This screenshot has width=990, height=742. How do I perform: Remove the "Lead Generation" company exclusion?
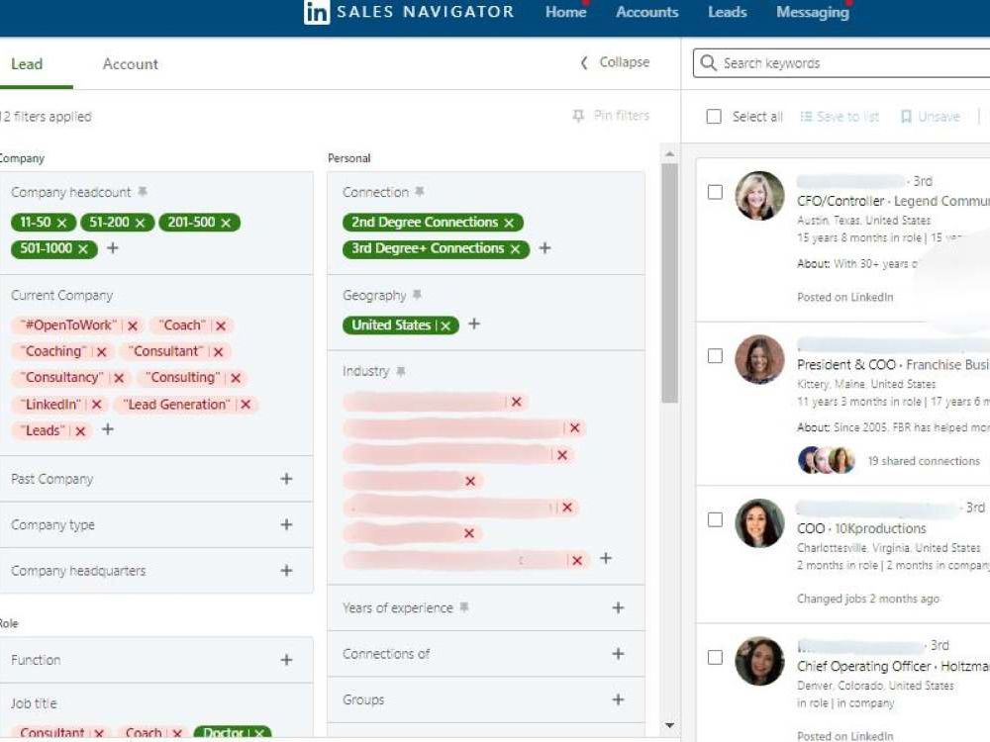click(x=246, y=405)
